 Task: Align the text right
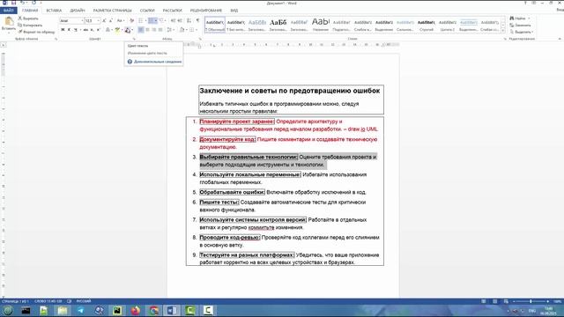pyautogui.click(x=154, y=30)
